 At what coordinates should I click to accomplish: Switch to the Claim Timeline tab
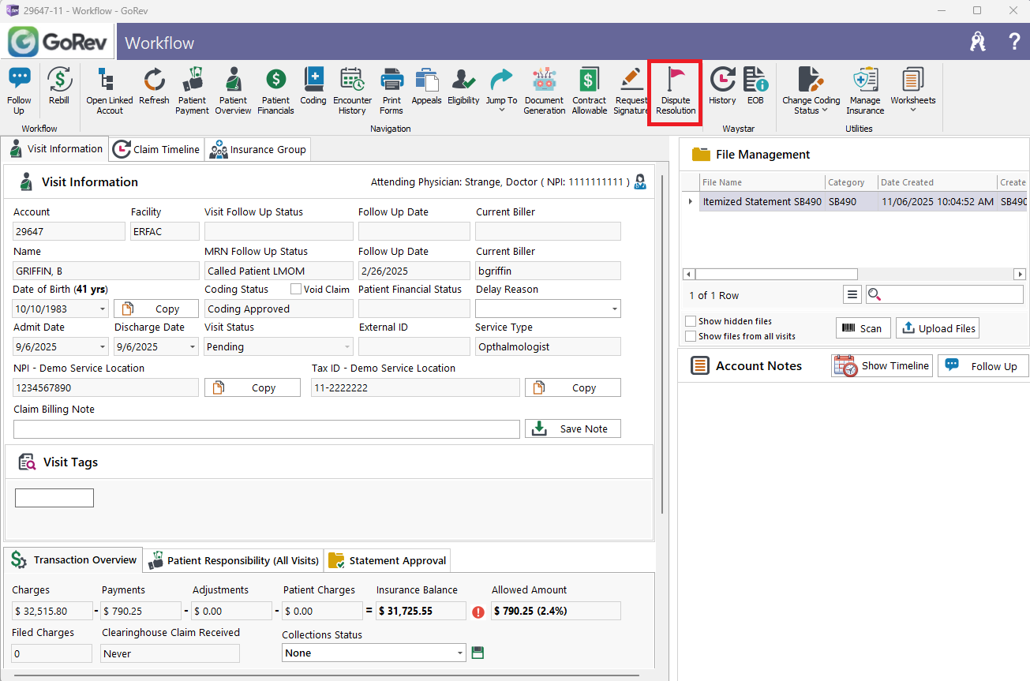pyautogui.click(x=156, y=149)
